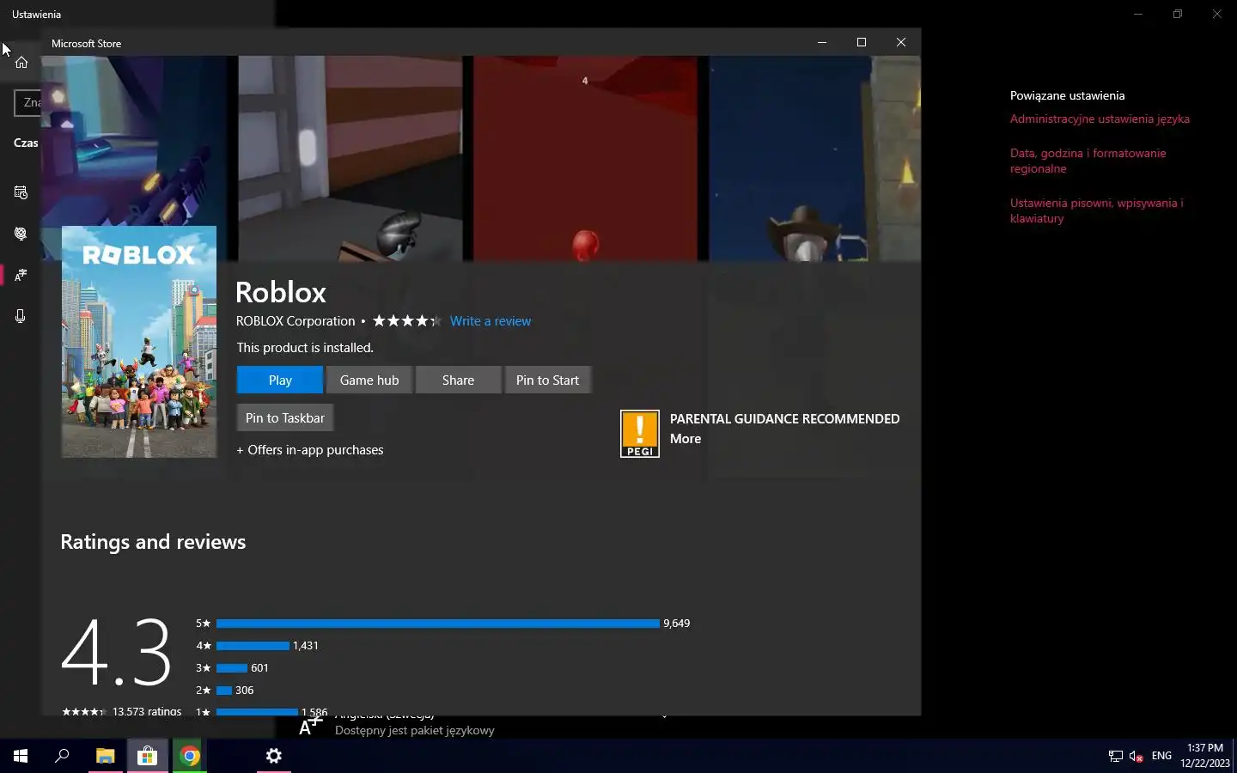
Task: Click Microsoft Store taskbar icon
Action: tap(148, 756)
